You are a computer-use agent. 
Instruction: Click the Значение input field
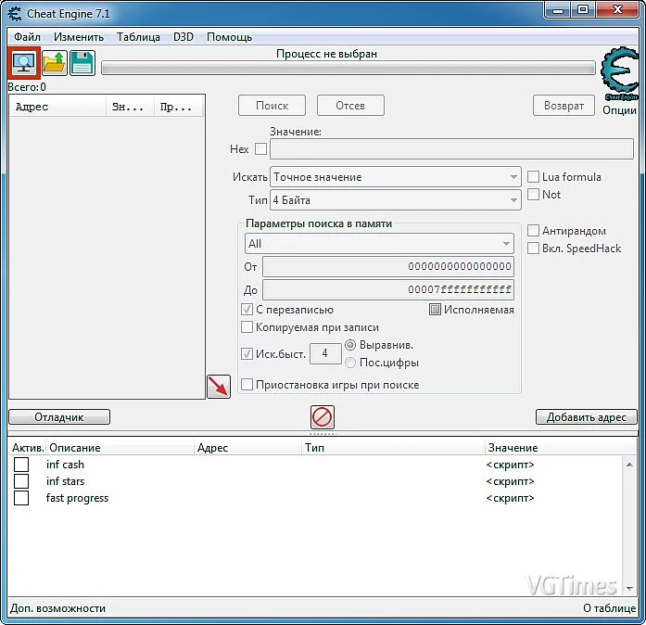451,148
